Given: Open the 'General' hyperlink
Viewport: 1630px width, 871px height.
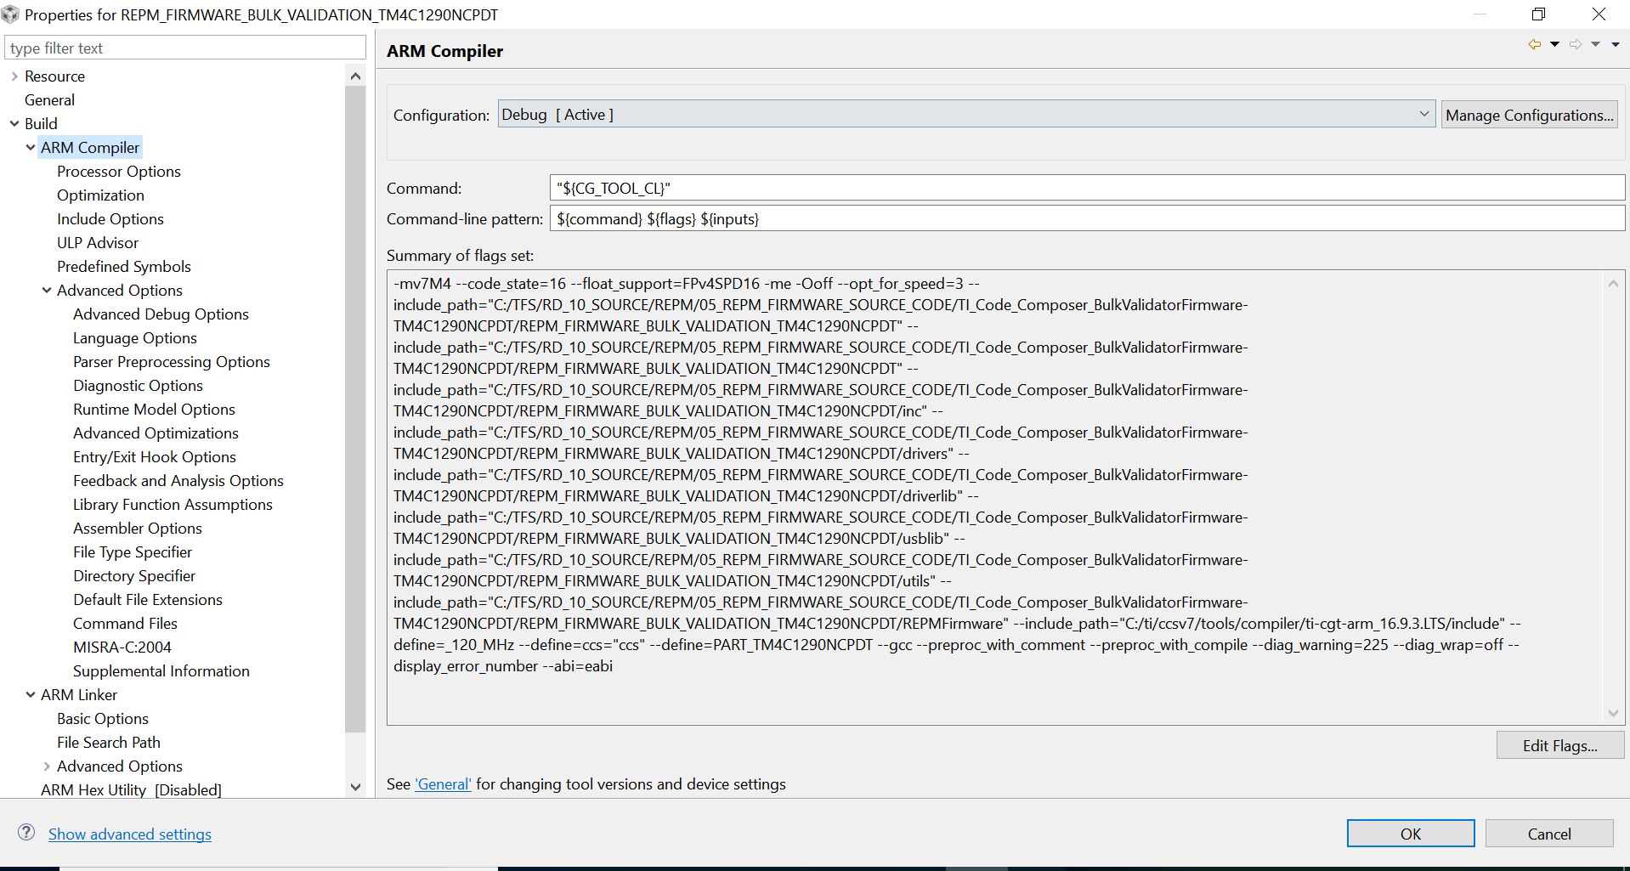Looking at the screenshot, I should pos(443,784).
